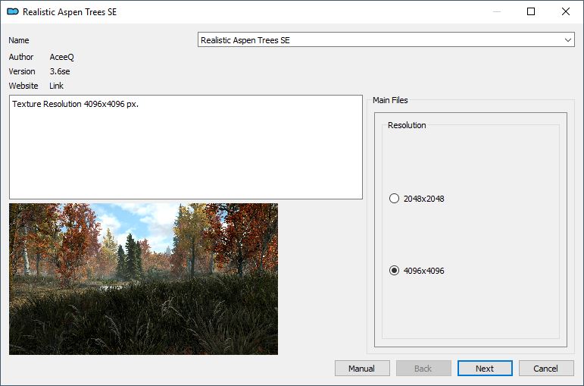584x386 pixels.
Task: Click the app icon in the title bar
Action: point(13,11)
